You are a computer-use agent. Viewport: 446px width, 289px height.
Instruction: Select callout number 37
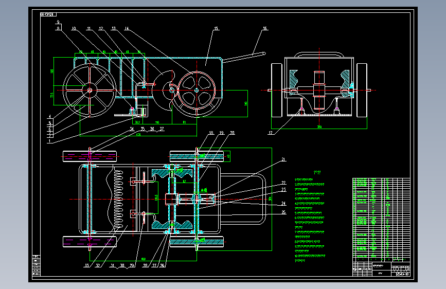(x=162, y=129)
